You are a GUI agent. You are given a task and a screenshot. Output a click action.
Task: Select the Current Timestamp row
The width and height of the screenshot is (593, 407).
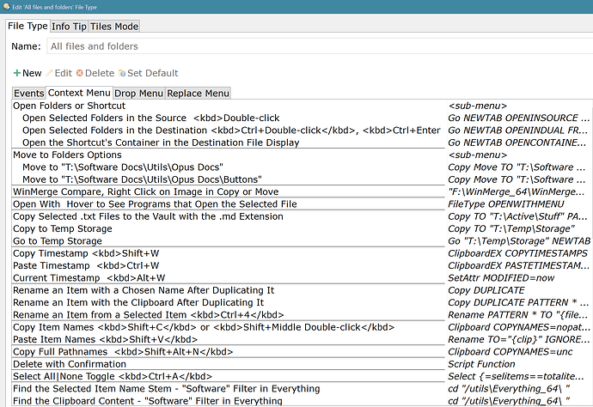(303, 277)
